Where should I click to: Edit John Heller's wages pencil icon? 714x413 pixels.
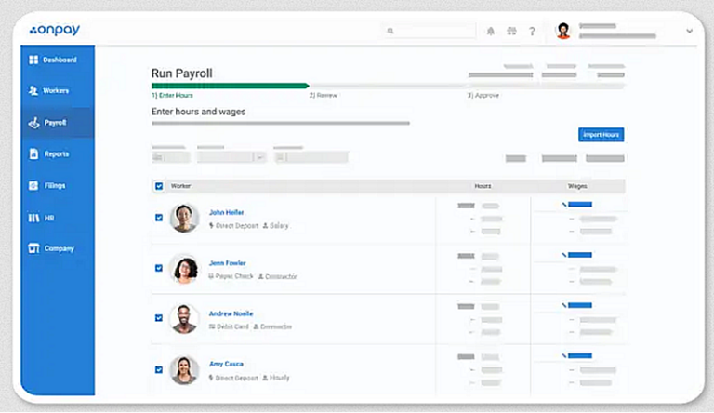564,205
